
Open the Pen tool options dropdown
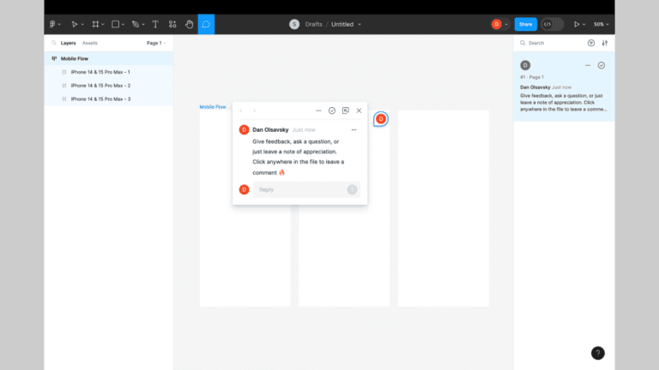(143, 24)
